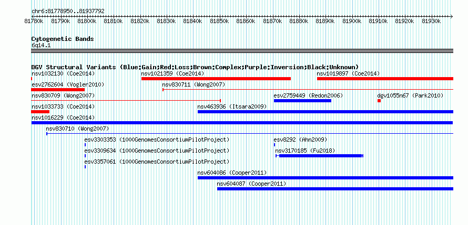Click the Cytogenetic Bands track title
This screenshot has width=468, height=225.
coord(63,39)
